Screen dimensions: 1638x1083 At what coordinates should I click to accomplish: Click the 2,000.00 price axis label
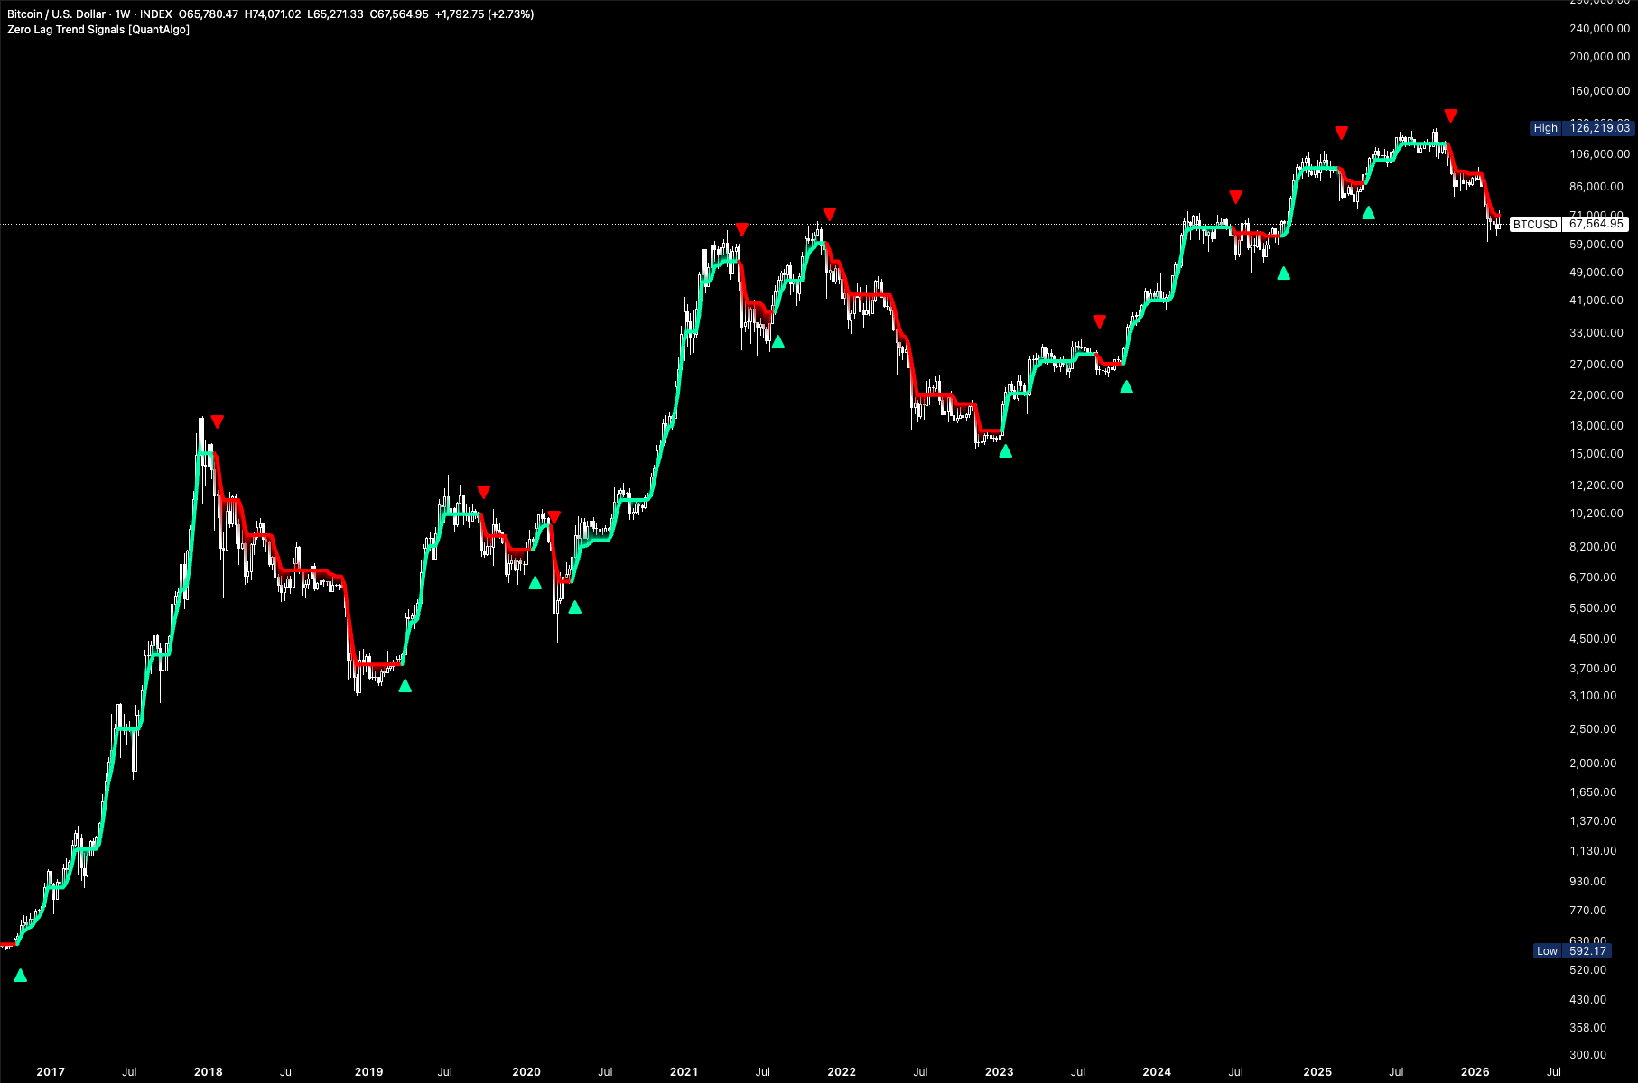pos(1593,764)
